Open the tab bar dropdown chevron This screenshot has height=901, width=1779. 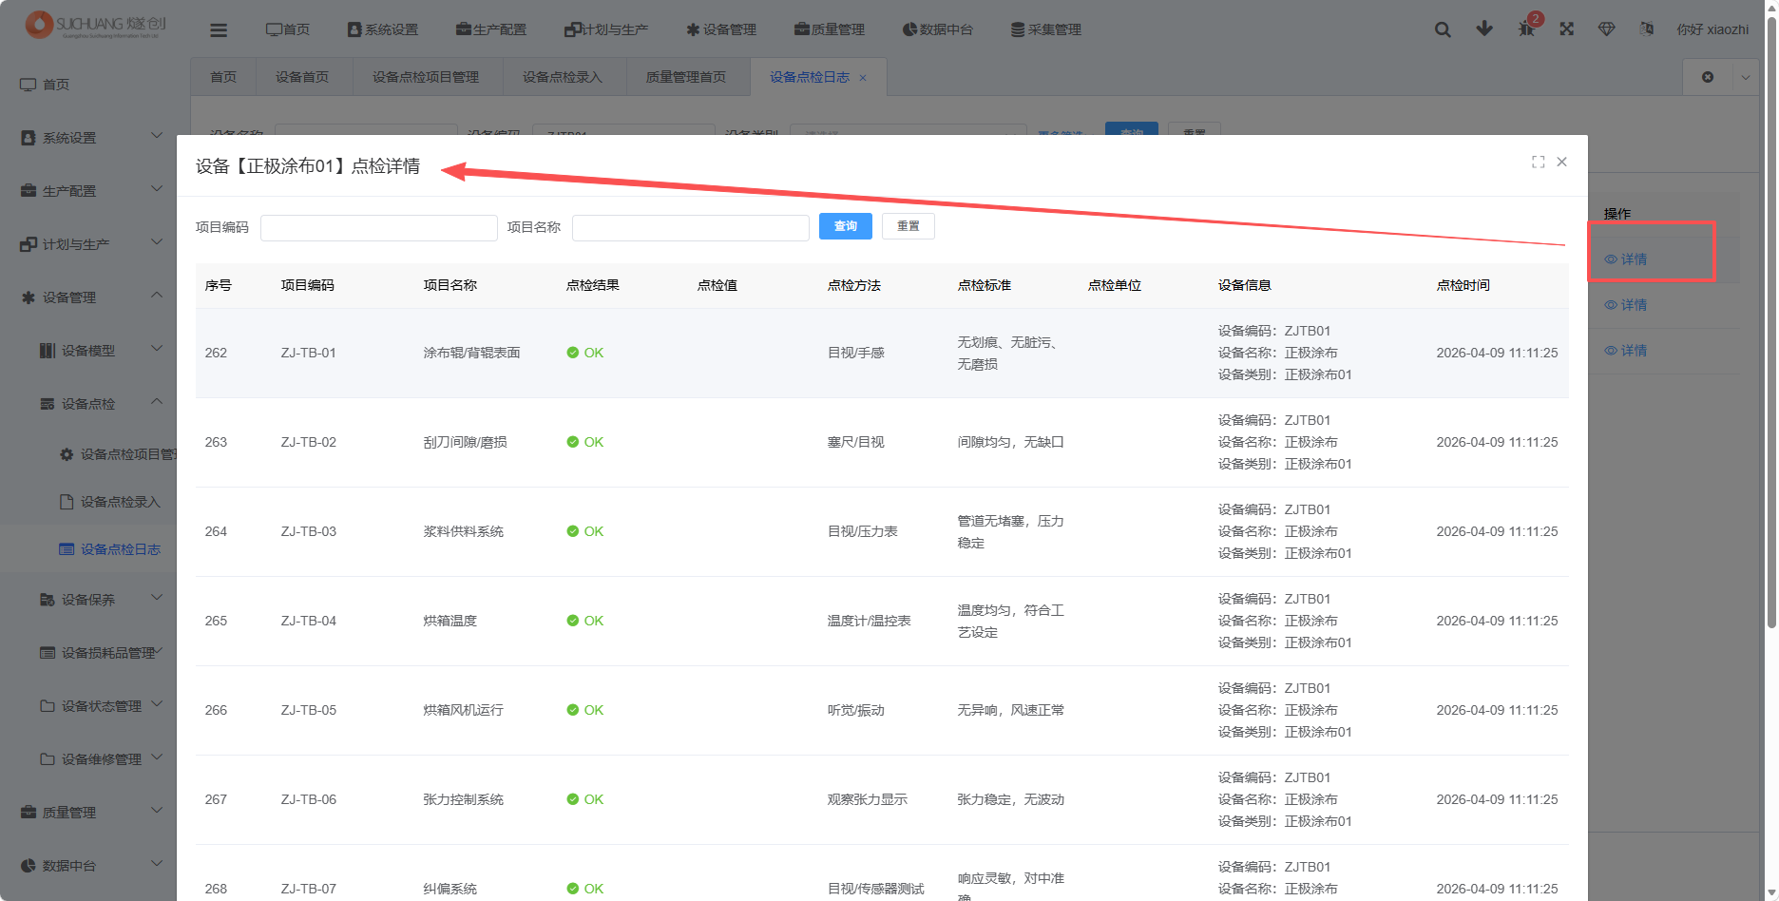point(1746,77)
